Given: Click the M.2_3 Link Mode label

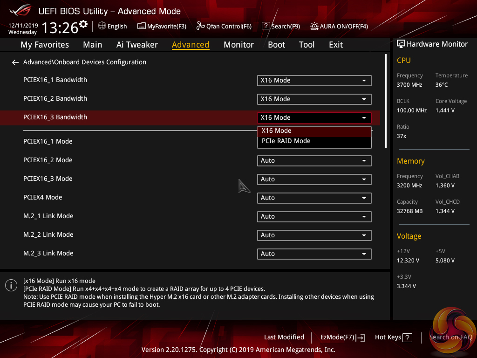Looking at the screenshot, I should coord(48,253).
